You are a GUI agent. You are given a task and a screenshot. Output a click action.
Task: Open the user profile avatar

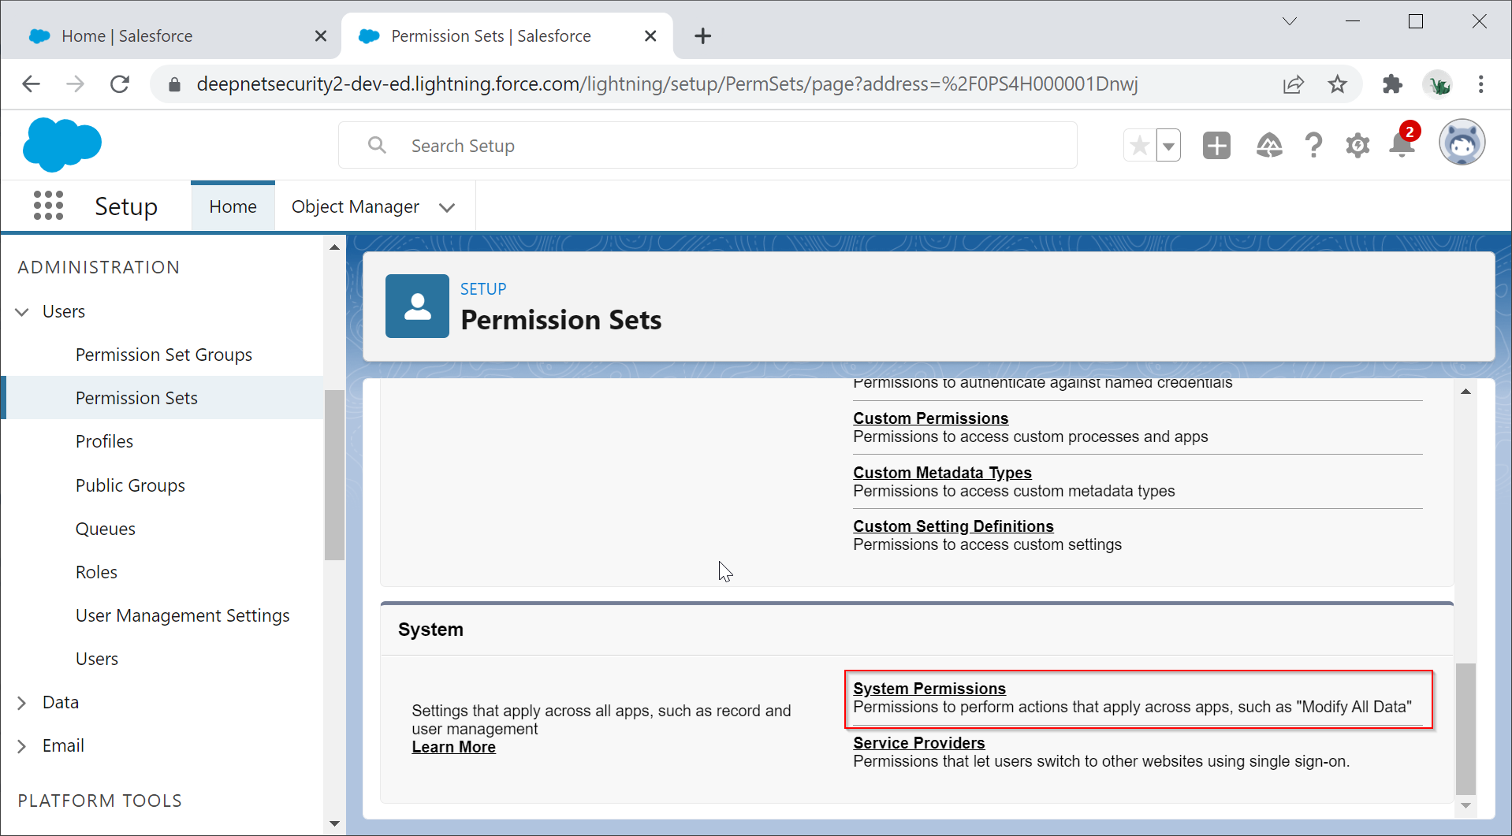[x=1462, y=143]
